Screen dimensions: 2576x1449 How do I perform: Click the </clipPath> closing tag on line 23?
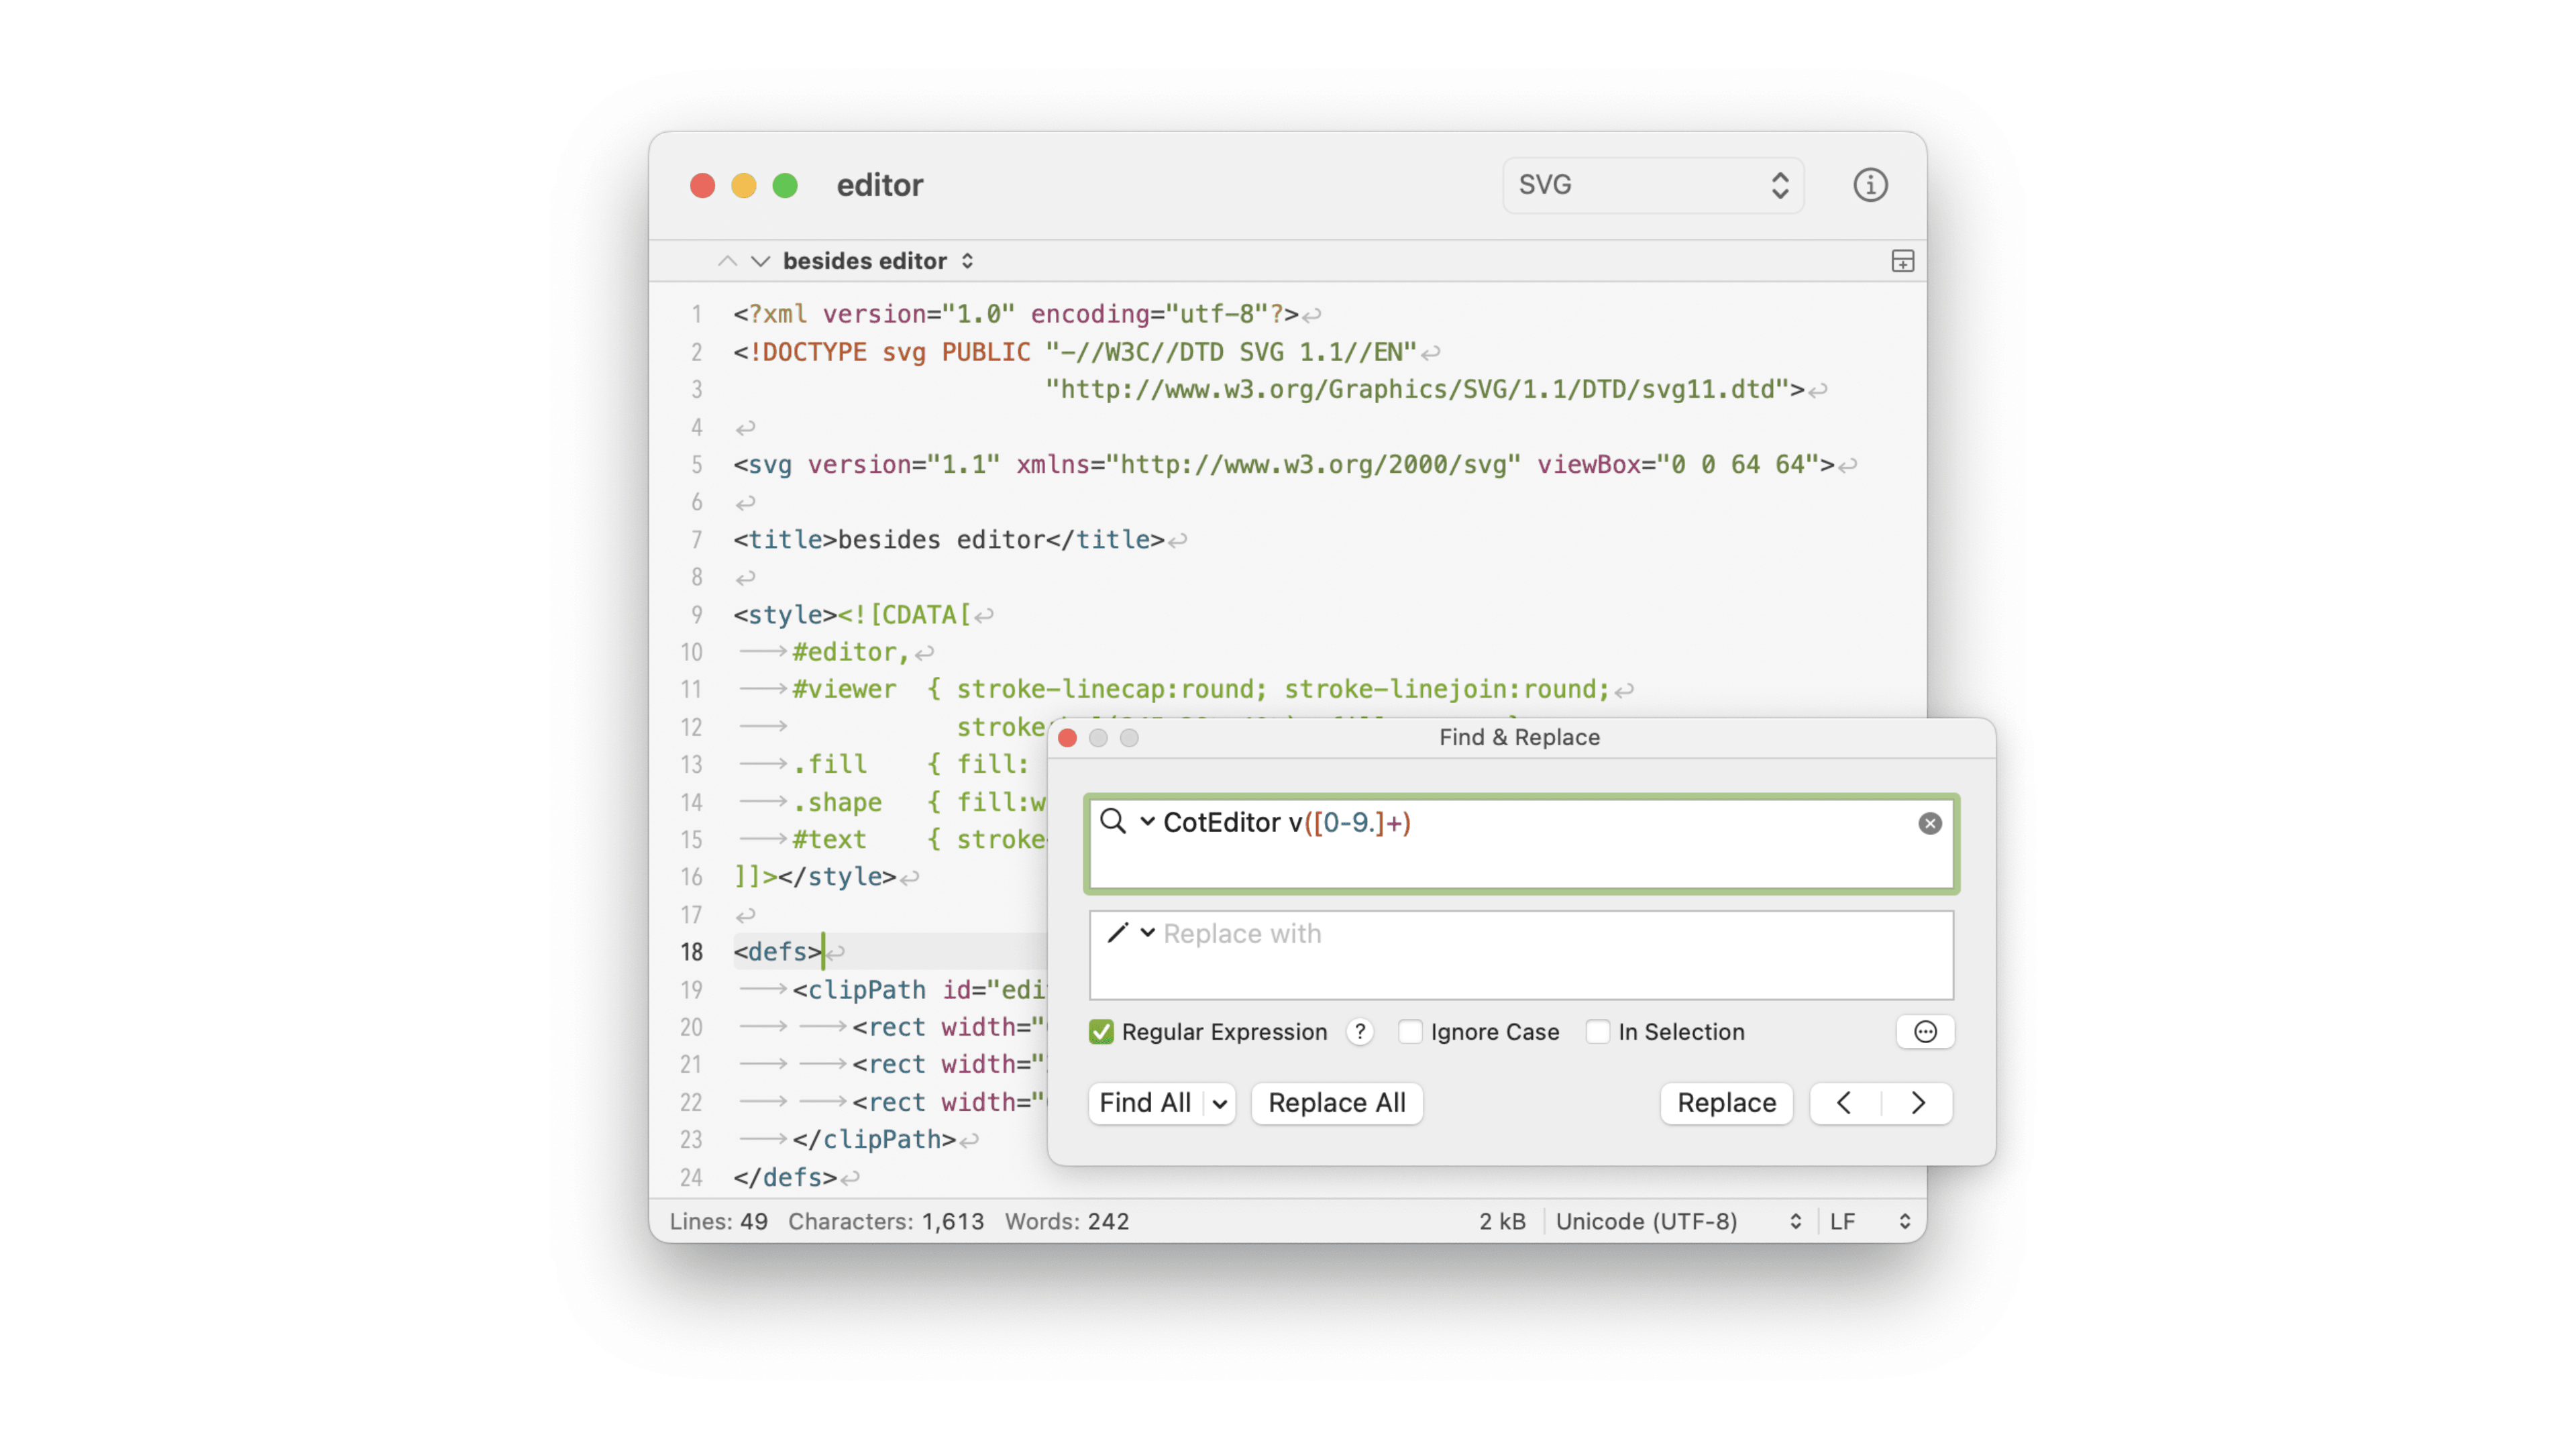(874, 1139)
